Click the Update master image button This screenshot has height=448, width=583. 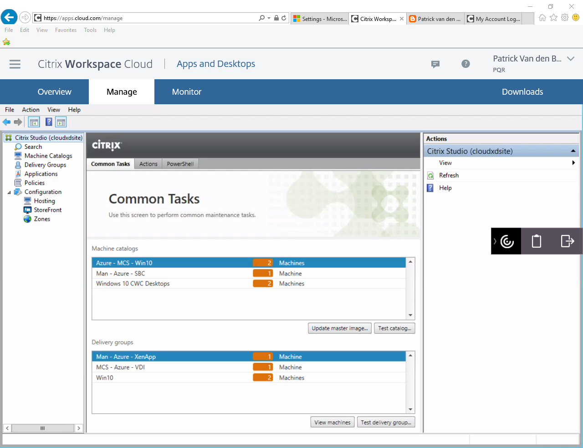coord(340,328)
